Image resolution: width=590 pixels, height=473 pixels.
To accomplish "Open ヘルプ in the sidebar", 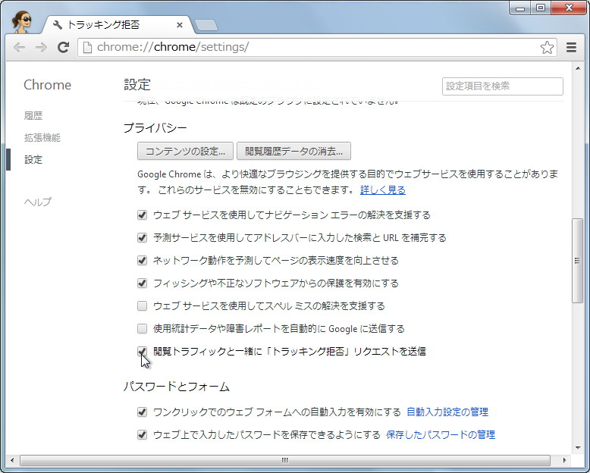I will 38,202.
